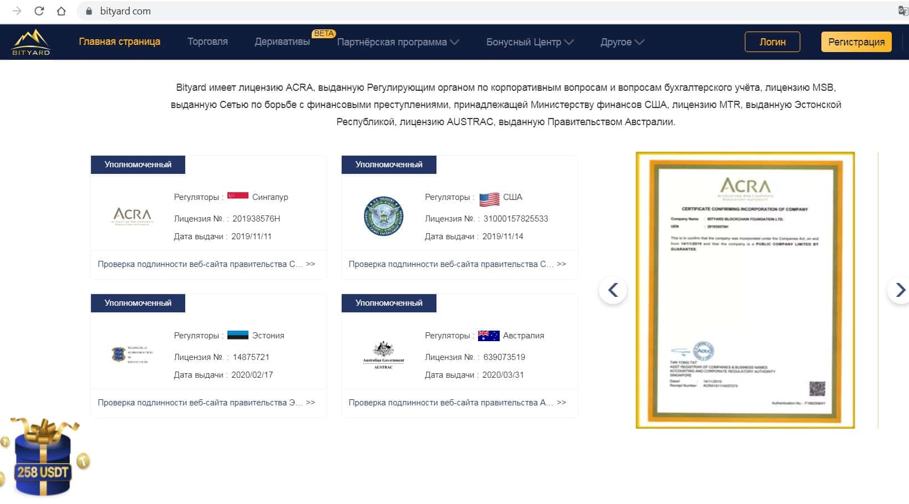Open the 258 USDT gift box
The height and width of the screenshot is (504, 909).
coord(43,461)
